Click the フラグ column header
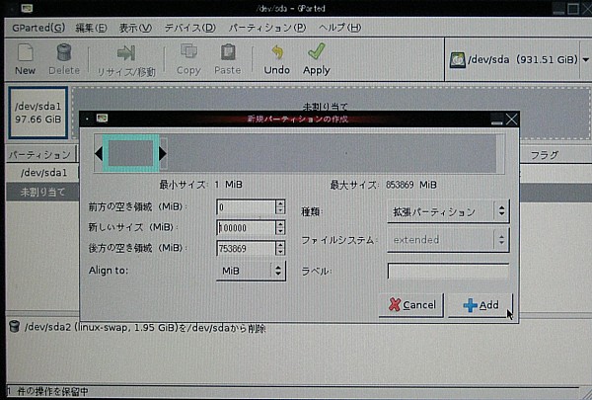The height and width of the screenshot is (400, 592). coord(544,155)
